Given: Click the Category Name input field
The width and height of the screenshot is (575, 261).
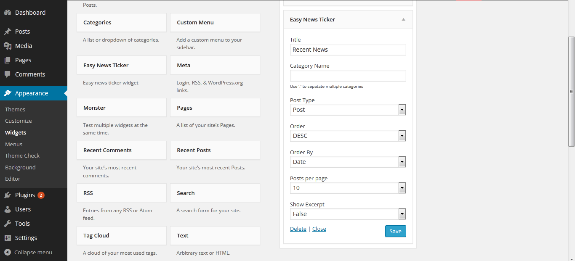Looking at the screenshot, I should [x=348, y=76].
